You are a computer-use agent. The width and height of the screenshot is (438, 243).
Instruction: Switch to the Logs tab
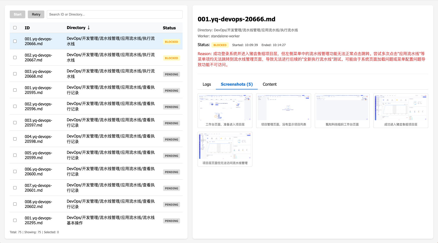tap(207, 84)
